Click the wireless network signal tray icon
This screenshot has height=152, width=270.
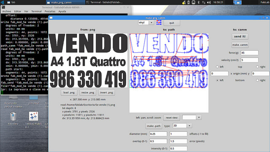click(184, 3)
